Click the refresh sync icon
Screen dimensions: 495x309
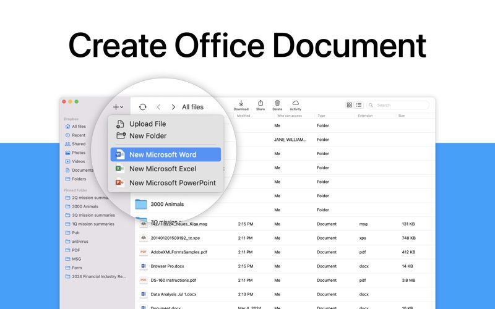click(143, 107)
